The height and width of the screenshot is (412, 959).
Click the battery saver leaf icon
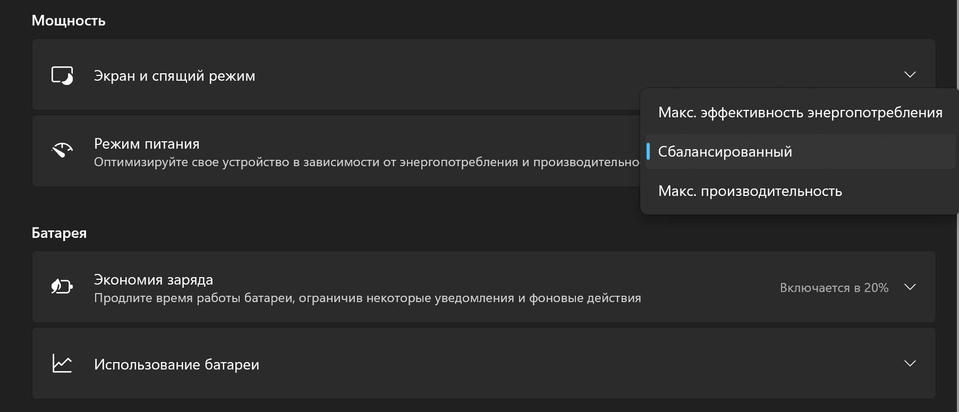click(62, 287)
